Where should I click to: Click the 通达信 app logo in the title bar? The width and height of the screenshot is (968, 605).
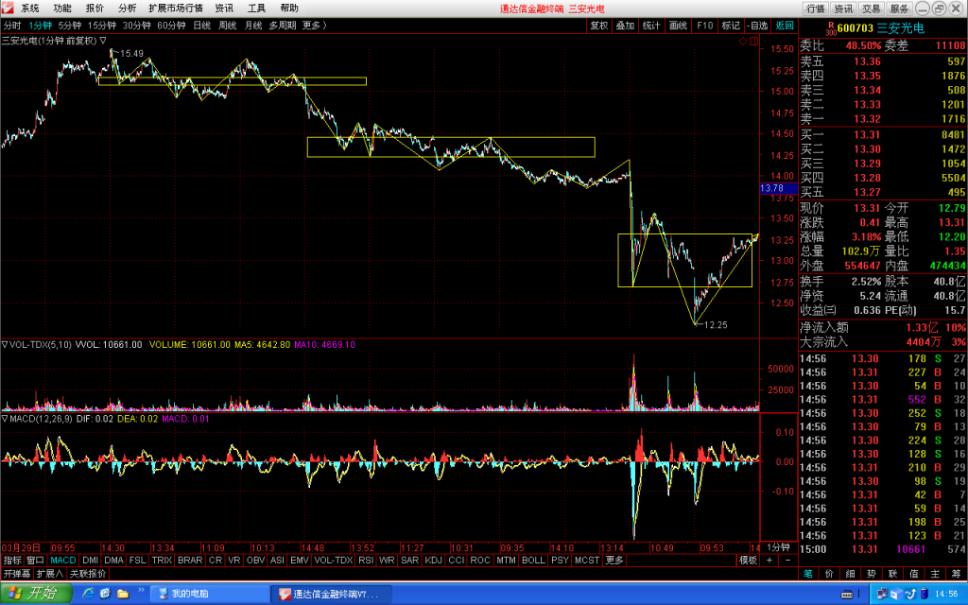tap(8, 8)
